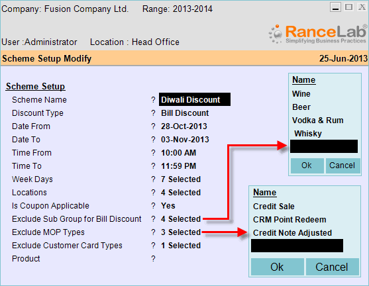Open the 4 Selected locations list

[x=181, y=193]
